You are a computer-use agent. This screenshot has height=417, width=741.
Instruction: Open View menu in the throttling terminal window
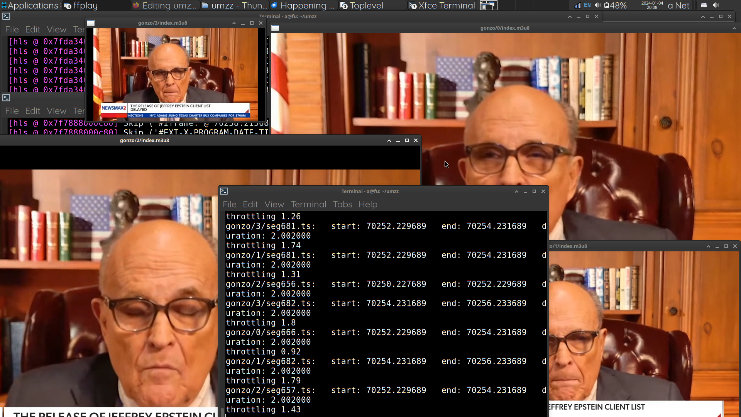point(274,204)
